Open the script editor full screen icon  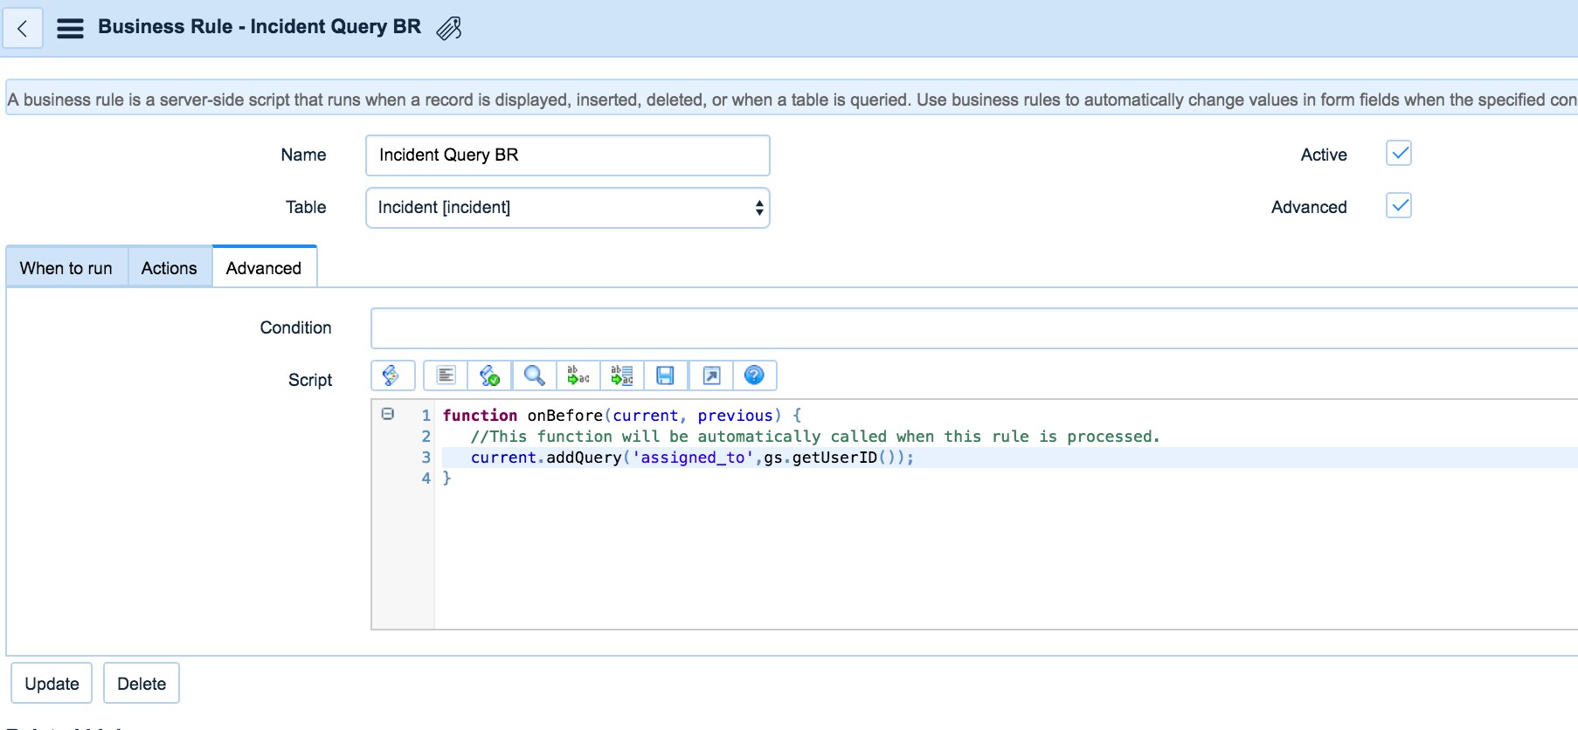coord(711,375)
